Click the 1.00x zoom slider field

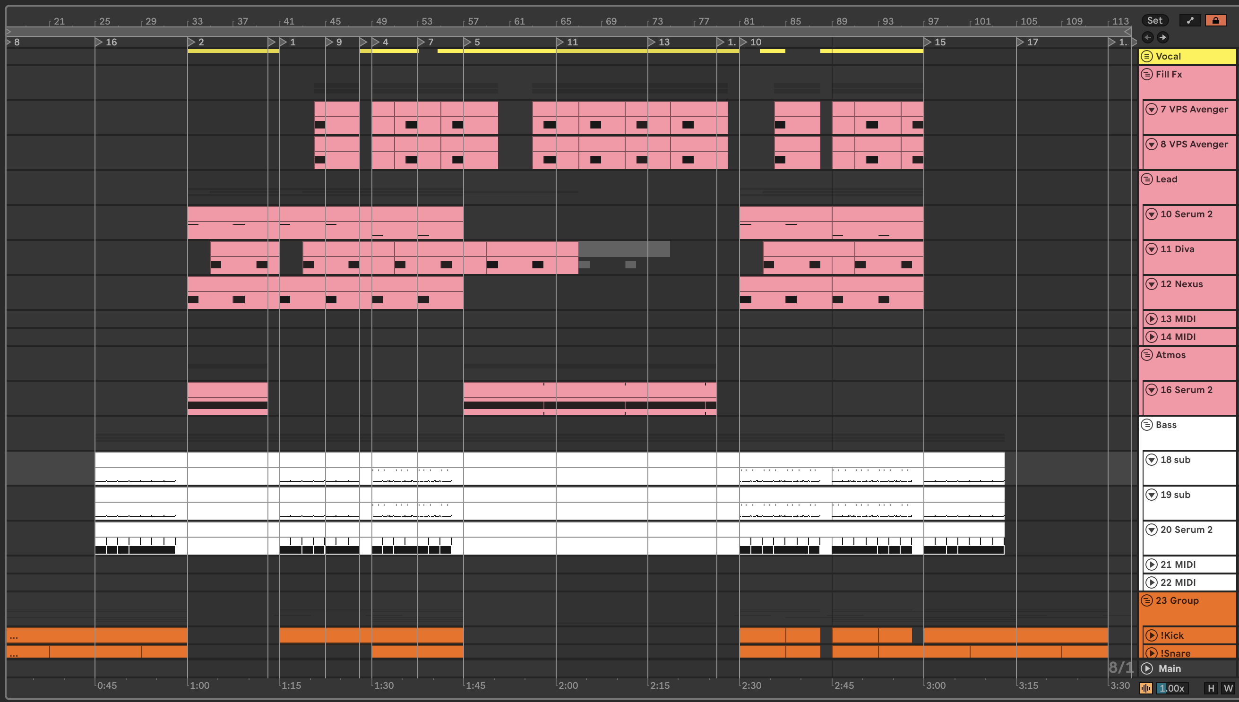point(1171,688)
